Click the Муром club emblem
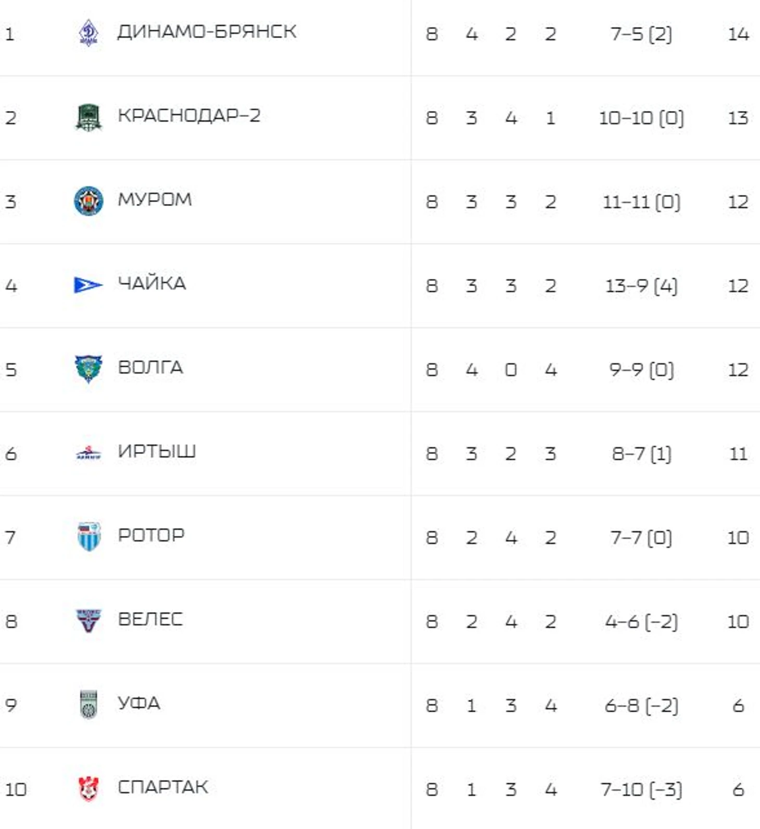 pyautogui.click(x=88, y=201)
